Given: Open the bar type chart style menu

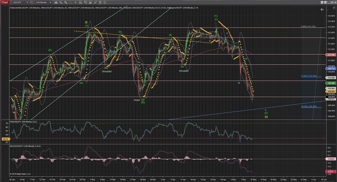Looking at the screenshot, I should click(56, 3).
